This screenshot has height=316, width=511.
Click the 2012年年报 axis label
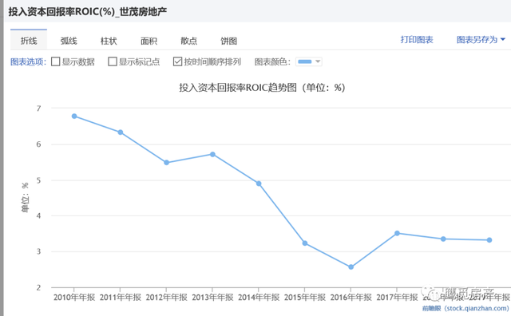(x=167, y=297)
